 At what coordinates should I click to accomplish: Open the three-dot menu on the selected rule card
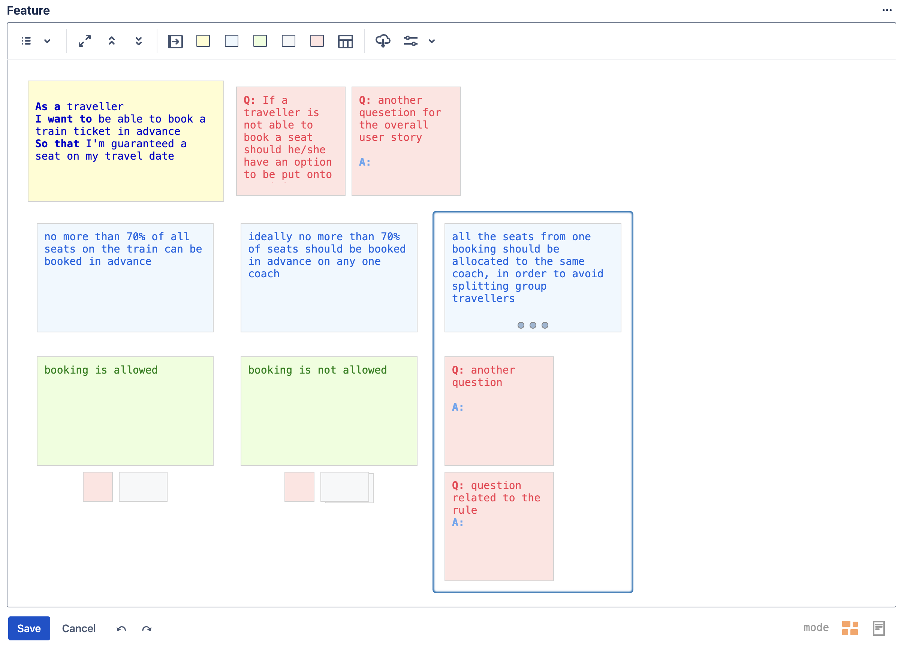pyautogui.click(x=533, y=325)
